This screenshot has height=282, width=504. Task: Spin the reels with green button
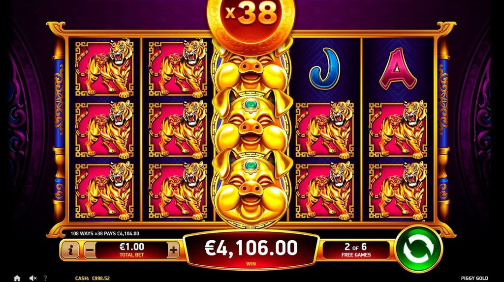click(418, 248)
